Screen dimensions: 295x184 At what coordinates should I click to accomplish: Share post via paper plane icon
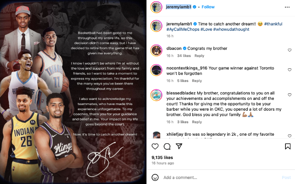pyautogui.click(x=179, y=146)
